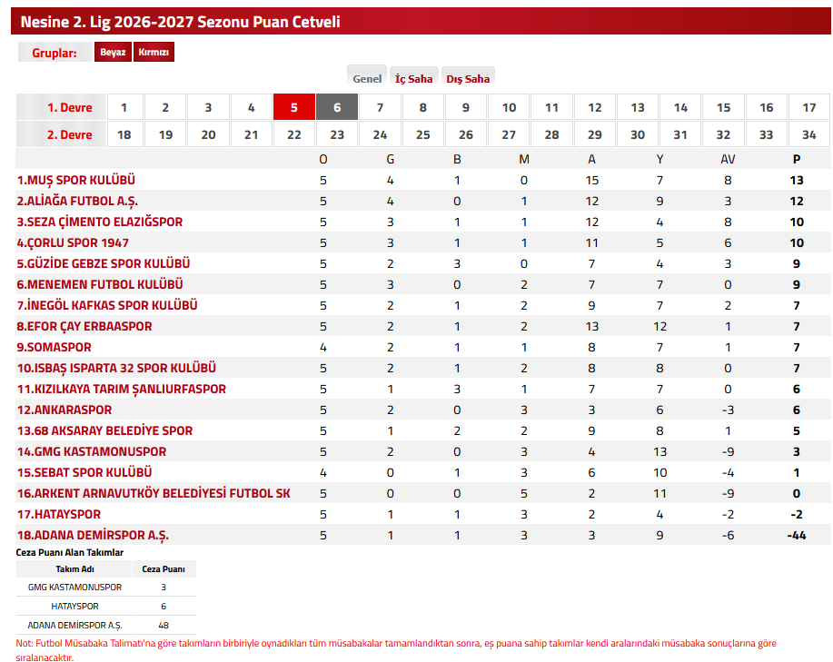Open the İç Saha tab
Screen dimensions: 833x662
(x=414, y=79)
